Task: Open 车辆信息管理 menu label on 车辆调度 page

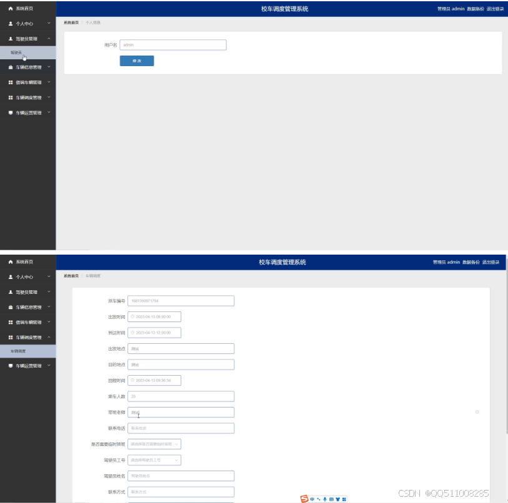Action: coord(29,307)
